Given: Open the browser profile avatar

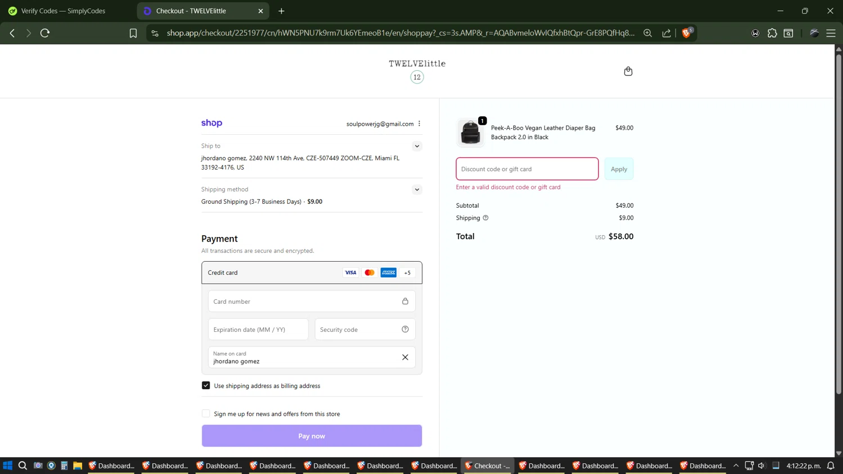Looking at the screenshot, I should (814, 33).
